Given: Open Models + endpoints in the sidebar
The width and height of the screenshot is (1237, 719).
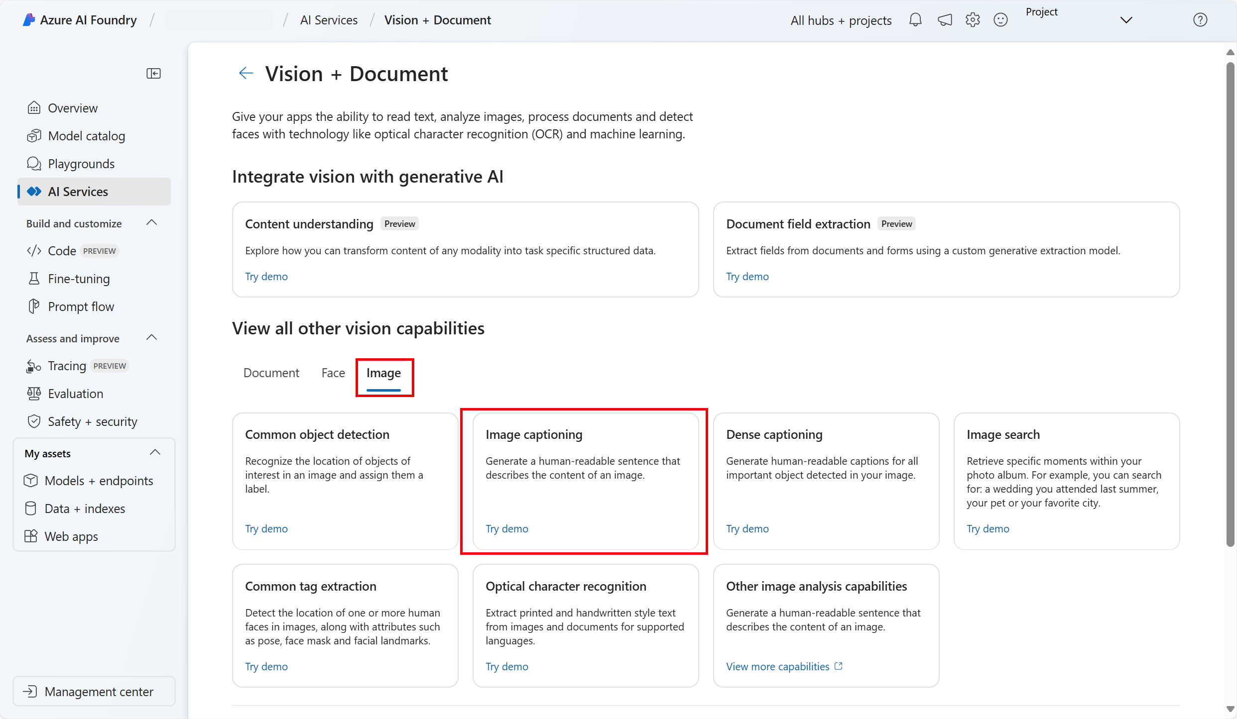Looking at the screenshot, I should coord(94,481).
